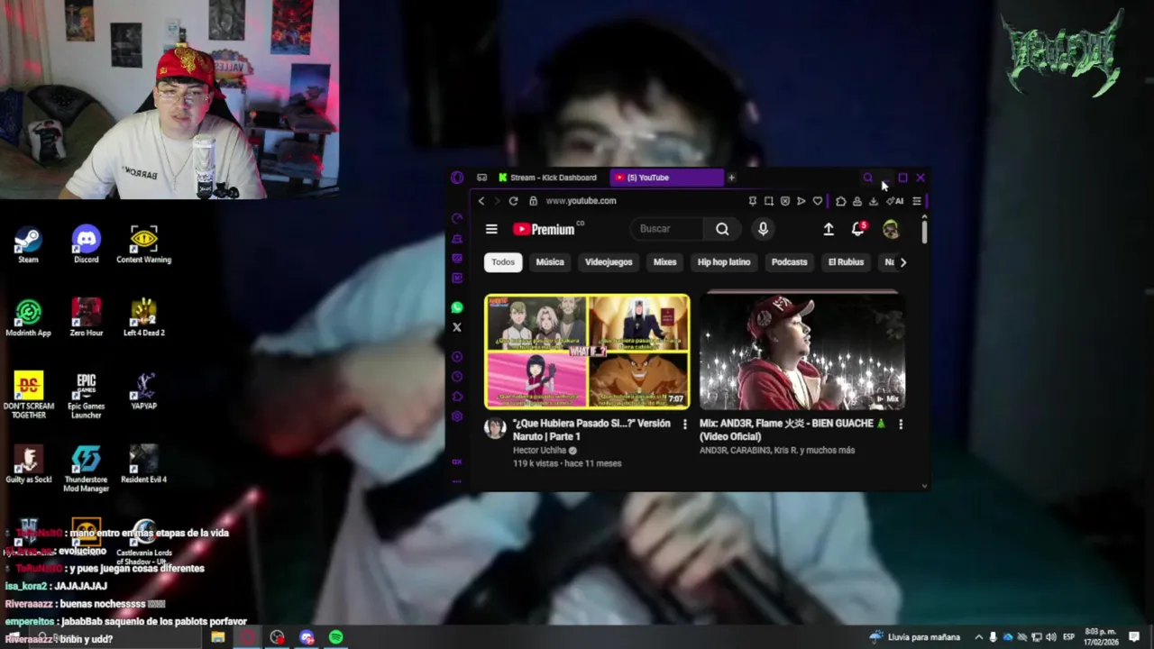
Task: Switch to the (5) YouTube tab
Action: 665,178
